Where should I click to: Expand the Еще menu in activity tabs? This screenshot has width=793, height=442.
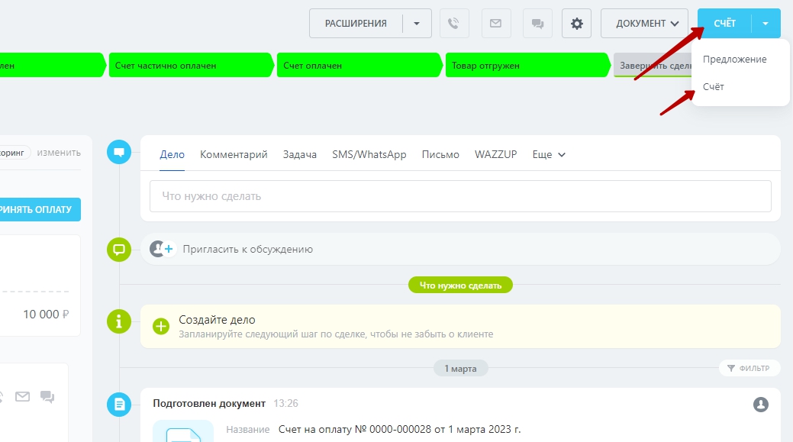click(549, 154)
